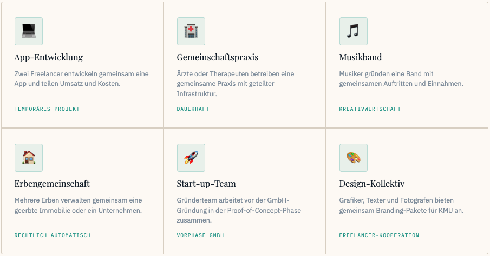Image resolution: width=490 pixels, height=256 pixels.
Task: Click the rocket icon for Start-up-Team
Action: tap(191, 158)
